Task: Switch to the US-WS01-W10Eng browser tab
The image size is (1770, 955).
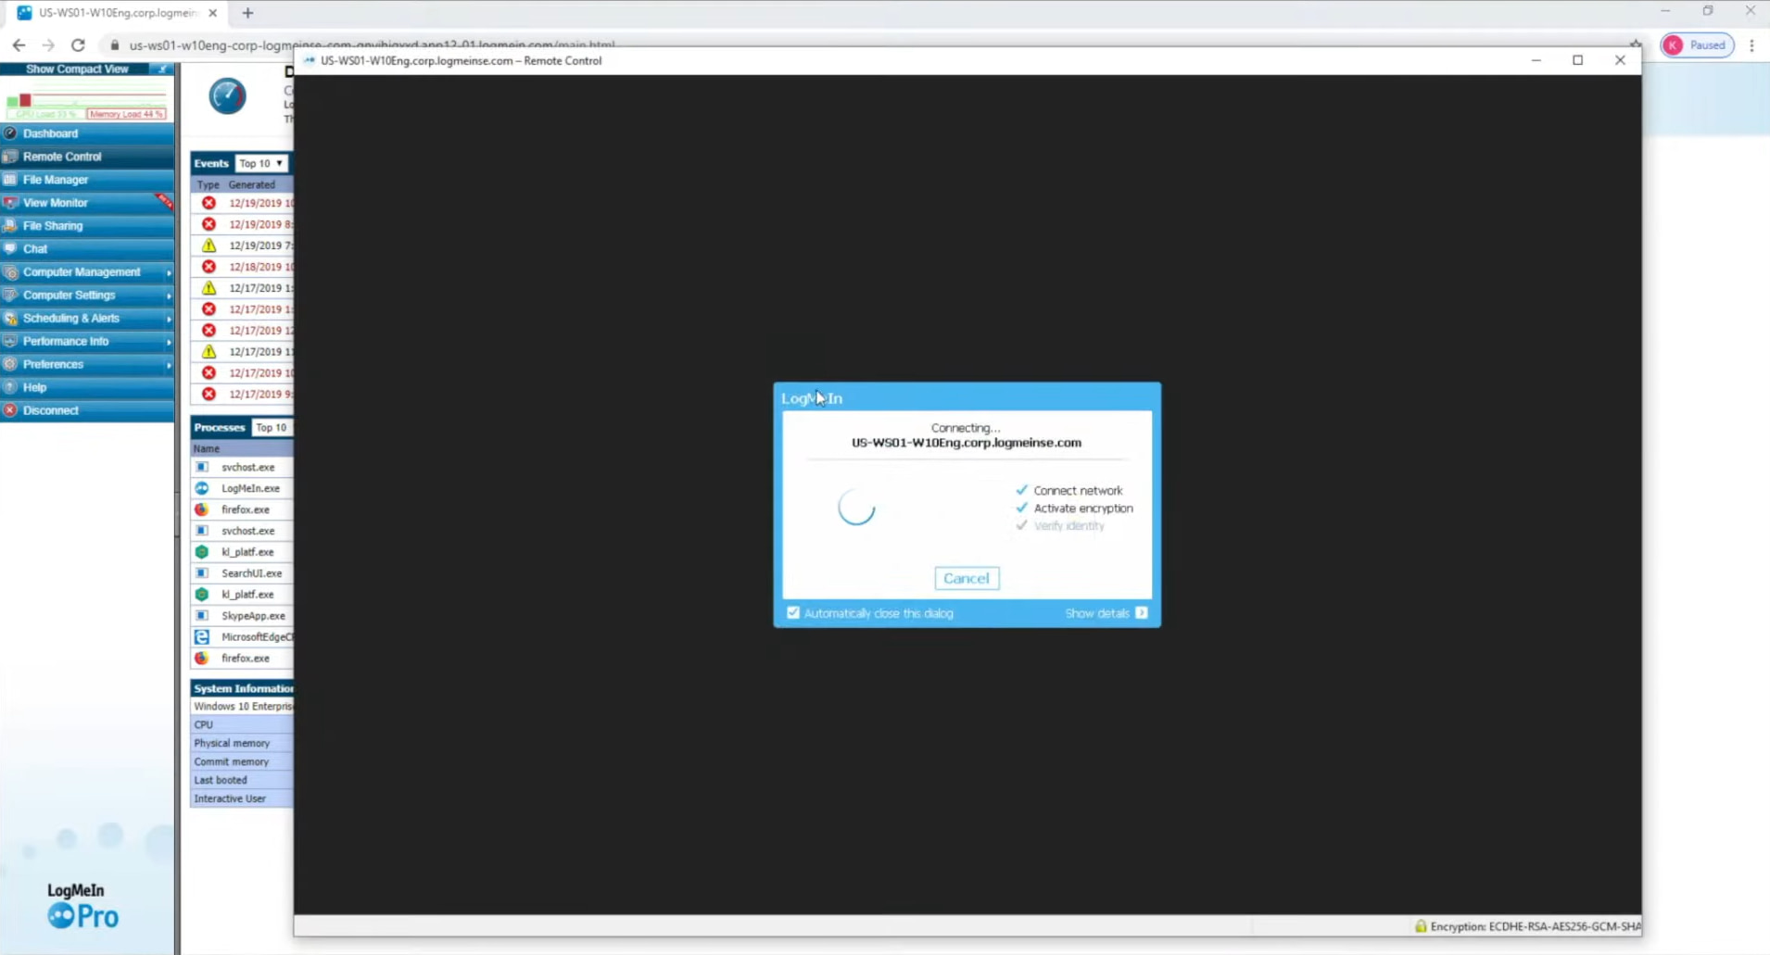Action: click(111, 13)
